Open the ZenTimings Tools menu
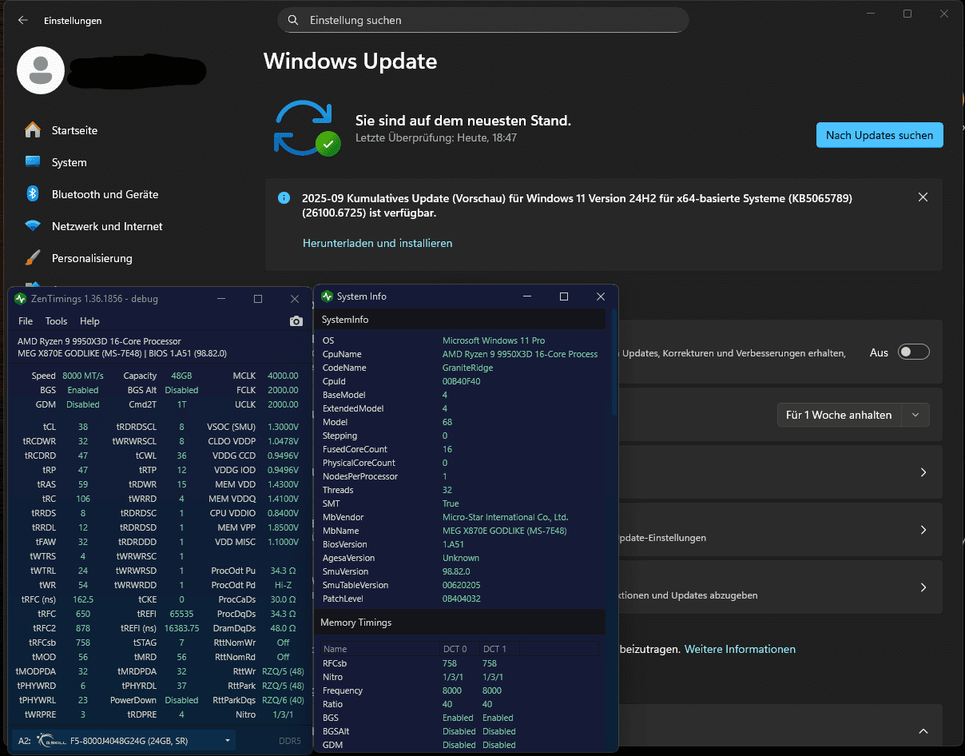965x756 pixels. (56, 321)
